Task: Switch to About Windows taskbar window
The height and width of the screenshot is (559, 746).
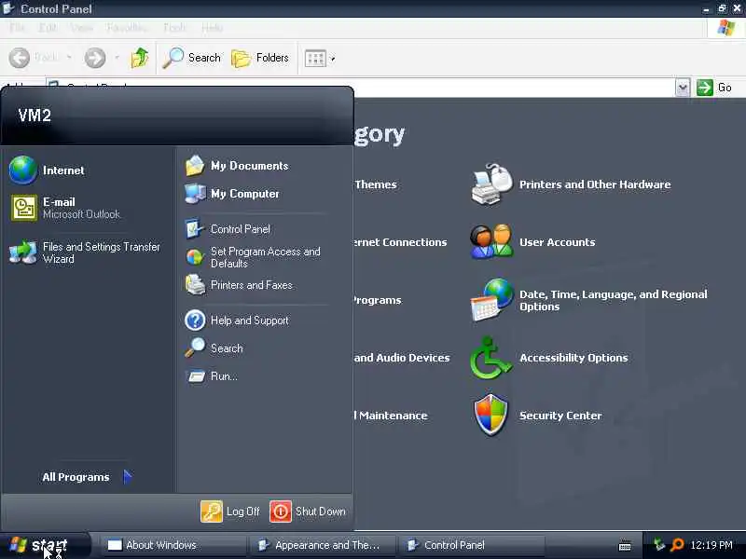Action: 173,545
